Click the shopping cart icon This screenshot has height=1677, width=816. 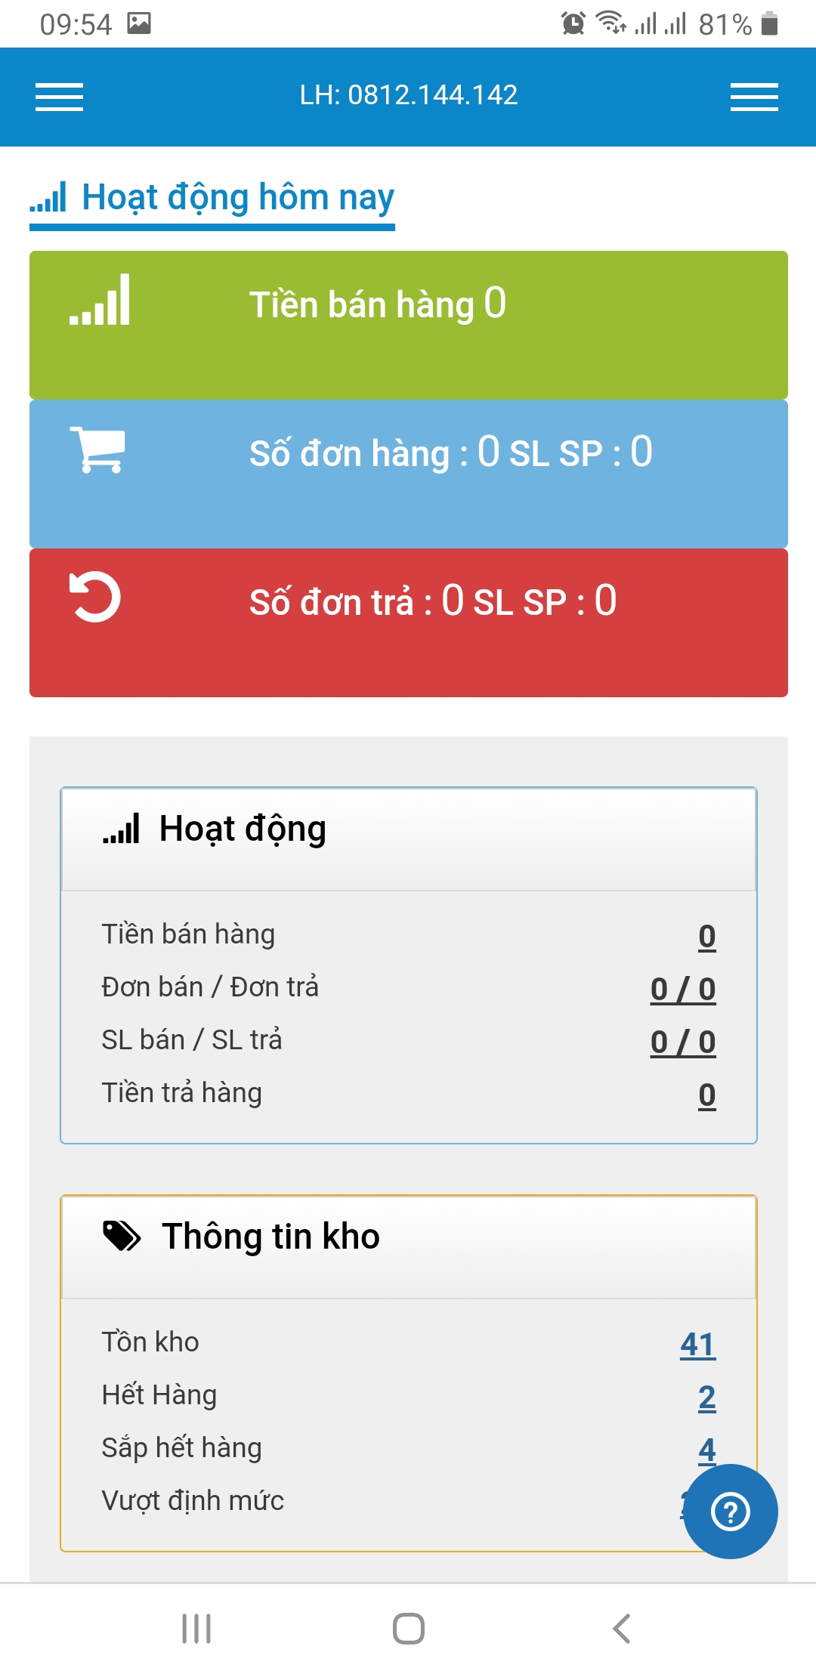tap(97, 450)
